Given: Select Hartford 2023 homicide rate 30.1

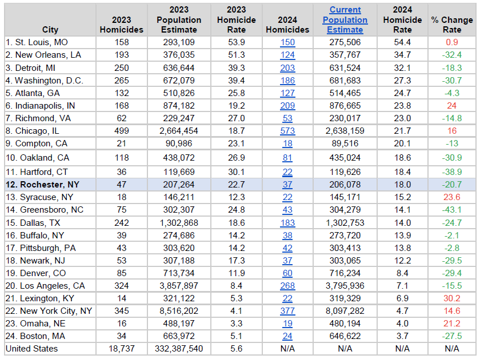Looking at the screenshot, I should click(x=237, y=172).
